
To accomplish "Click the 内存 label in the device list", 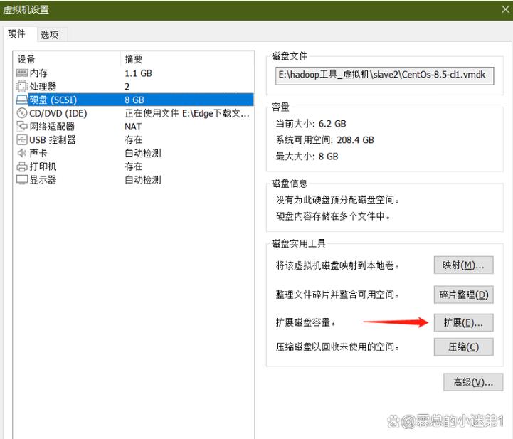I will [x=38, y=73].
